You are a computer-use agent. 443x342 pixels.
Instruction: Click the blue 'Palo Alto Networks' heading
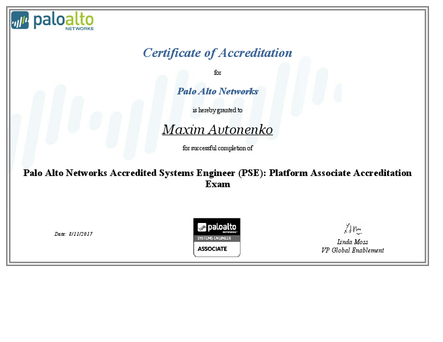tap(218, 91)
